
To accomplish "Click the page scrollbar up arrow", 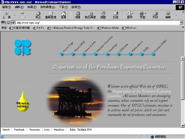I will [182, 58].
